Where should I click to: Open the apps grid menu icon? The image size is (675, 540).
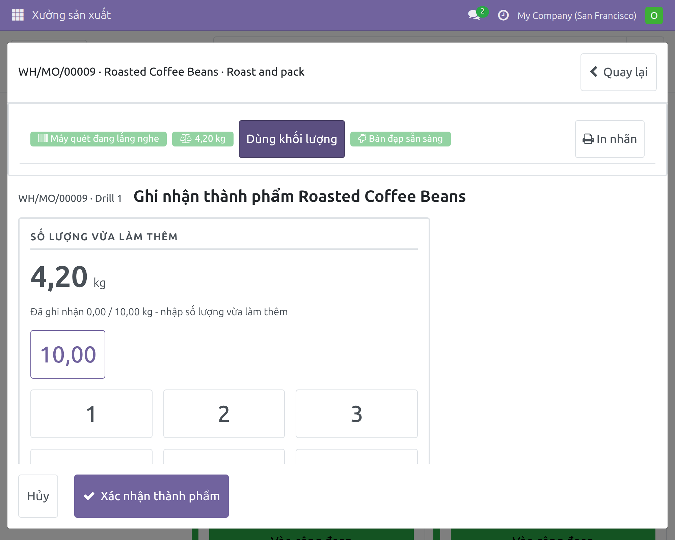[x=18, y=15]
